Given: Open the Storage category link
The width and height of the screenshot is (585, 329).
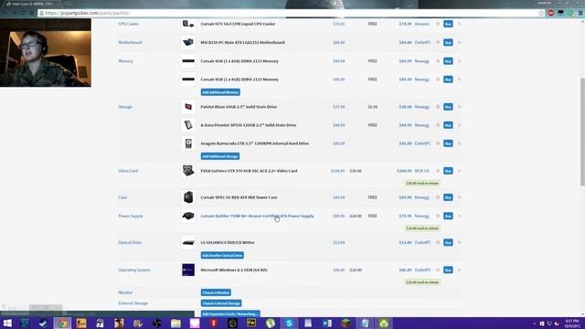Looking at the screenshot, I should tap(125, 107).
